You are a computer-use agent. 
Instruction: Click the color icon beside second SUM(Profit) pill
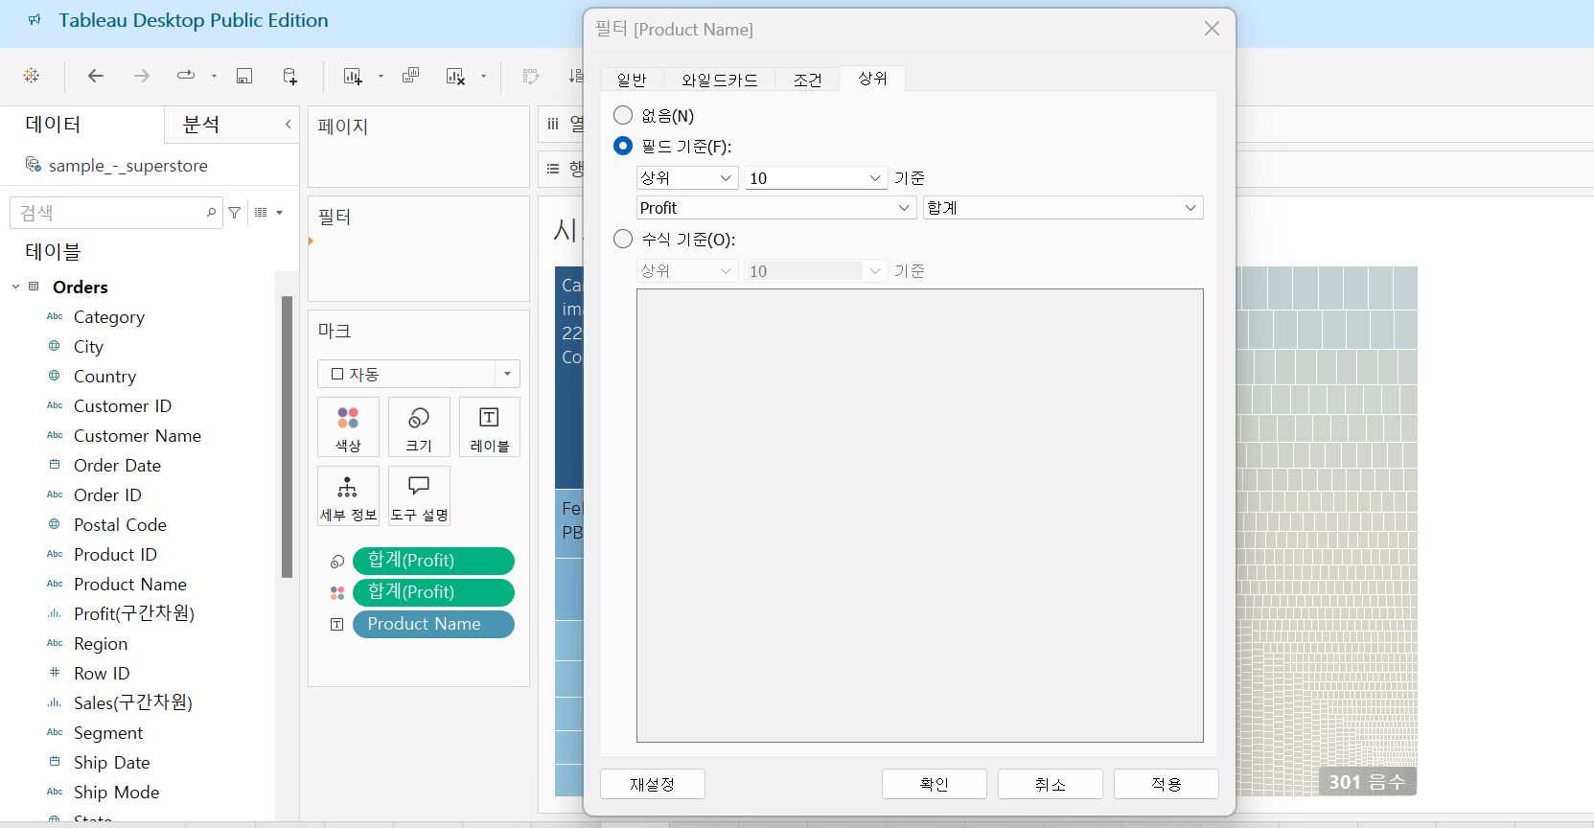pos(337,593)
